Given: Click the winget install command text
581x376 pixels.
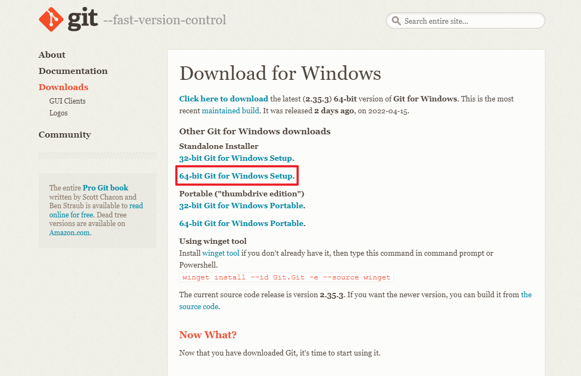Looking at the screenshot, I should tap(286, 277).
